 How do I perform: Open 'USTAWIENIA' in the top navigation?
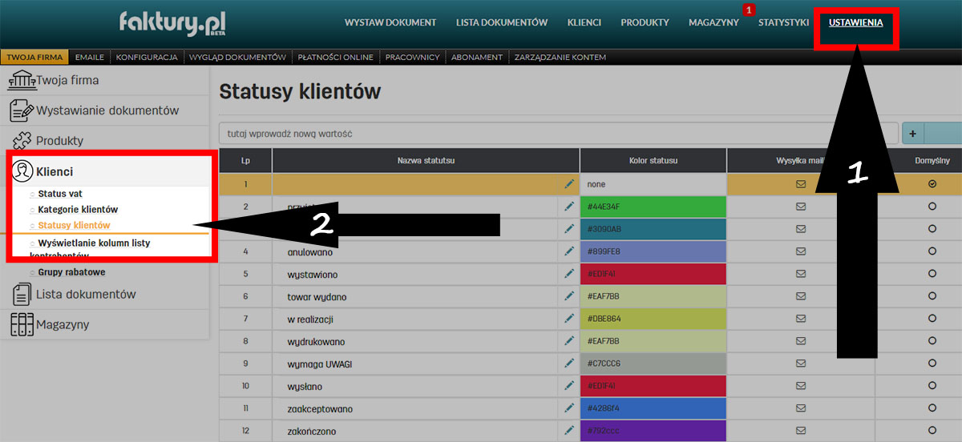[855, 22]
